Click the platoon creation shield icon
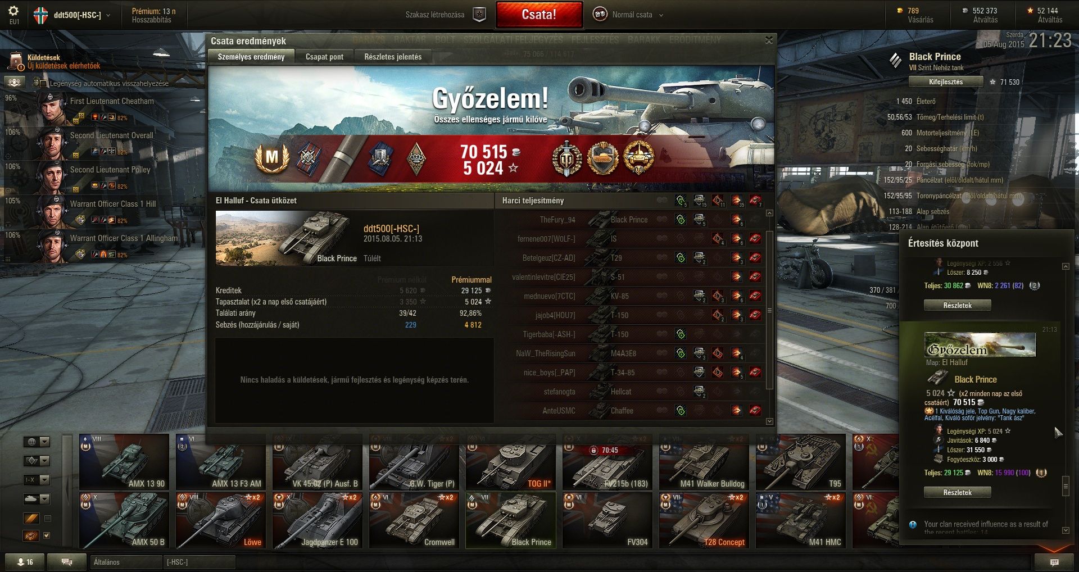The width and height of the screenshot is (1079, 572). point(479,15)
